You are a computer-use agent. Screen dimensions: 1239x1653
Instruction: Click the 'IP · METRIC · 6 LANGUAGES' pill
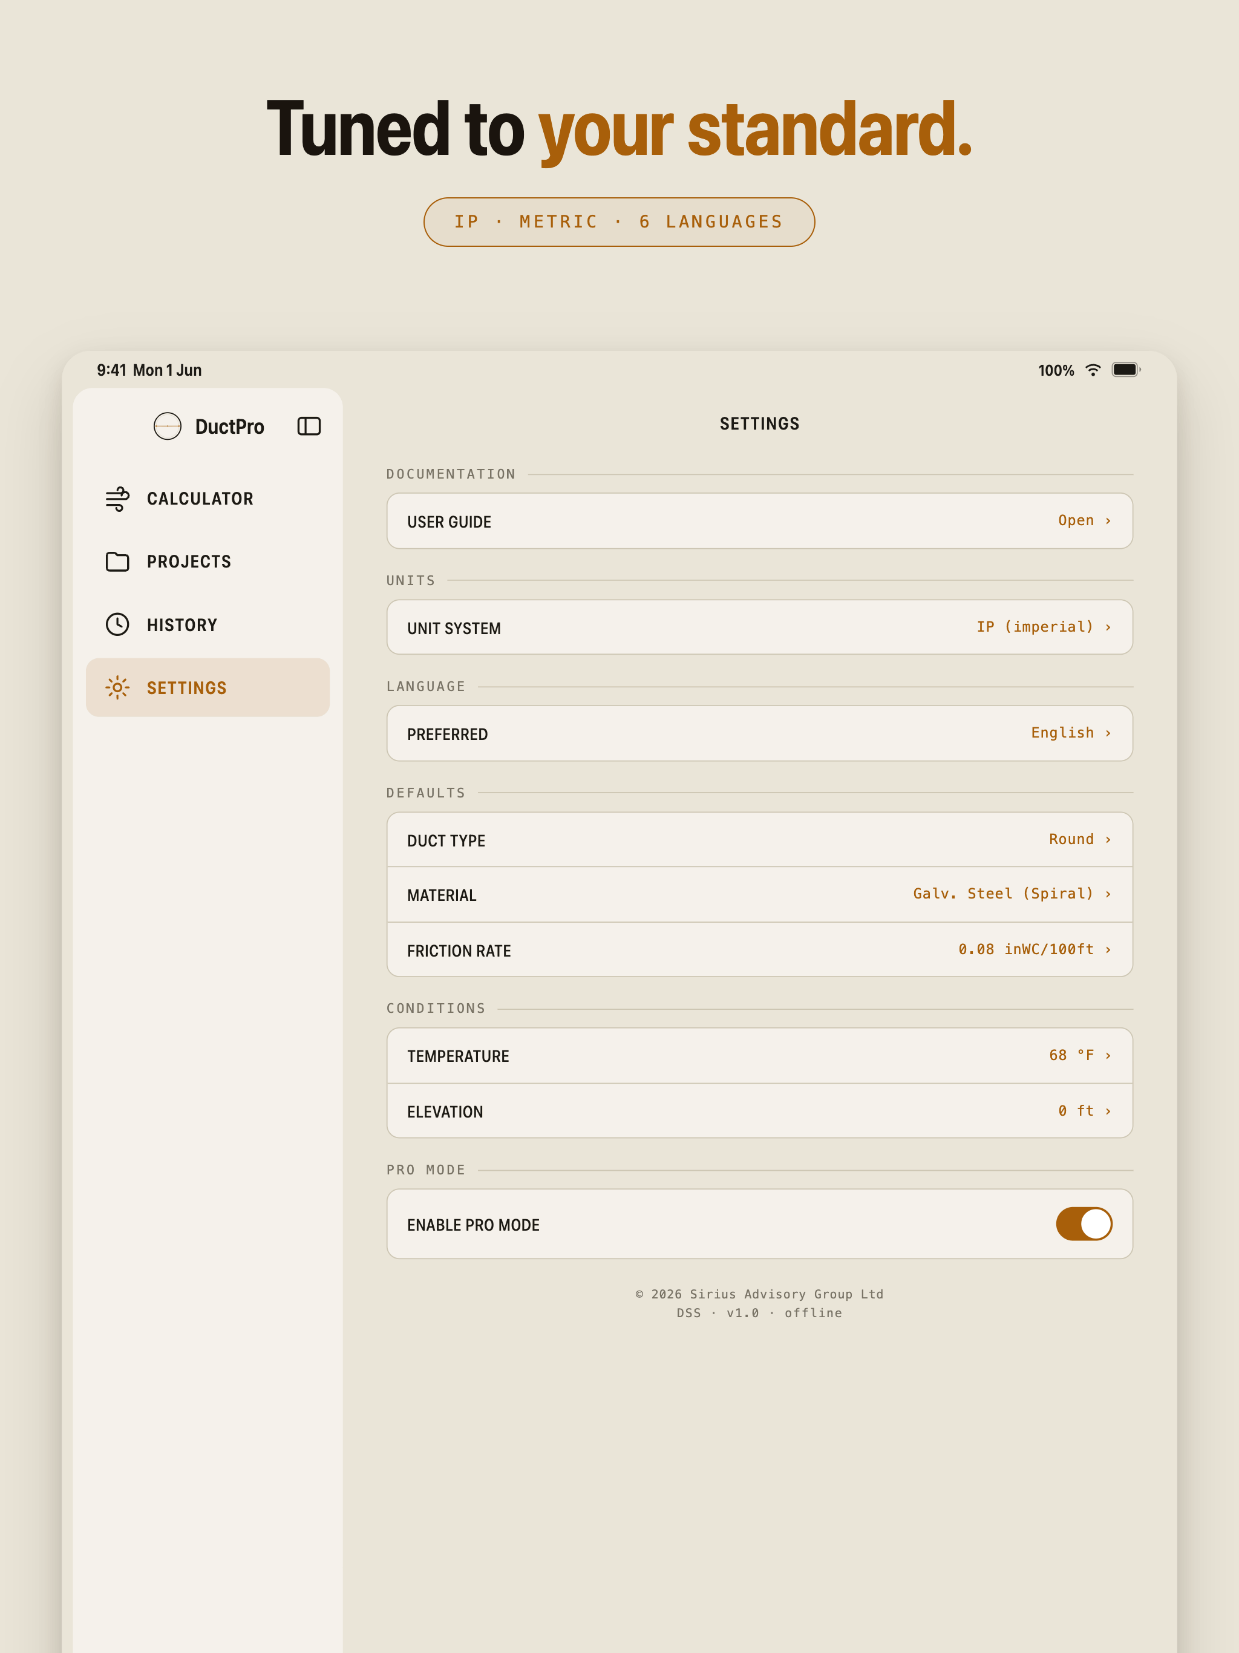coord(619,222)
